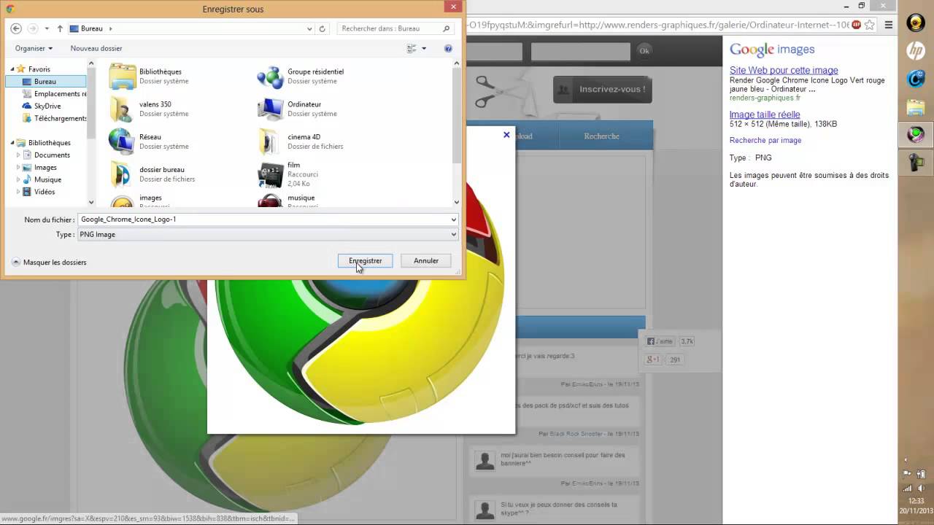Image resolution: width=934 pixels, height=525 pixels.
Task: Open the view options dropdown arrow
Action: [422, 48]
